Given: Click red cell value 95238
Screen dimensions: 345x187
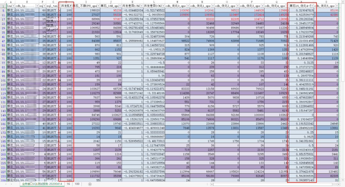Looking at the screenshot, I should click(x=111, y=10).
